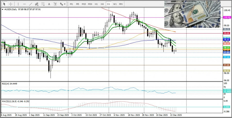This screenshot has height=118, width=232.
Task: Select the W1 weekly timeframe
Action: 115,4
